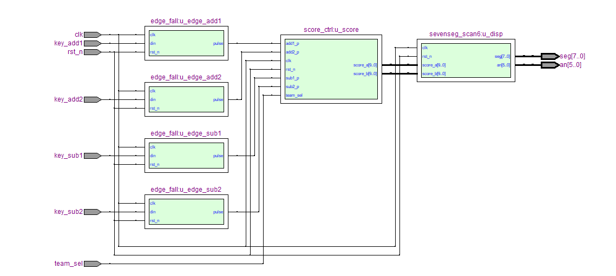Image resolution: width=616 pixels, height=276 pixels.
Task: Select the team_sel input pin symbol
Action: (x=93, y=264)
